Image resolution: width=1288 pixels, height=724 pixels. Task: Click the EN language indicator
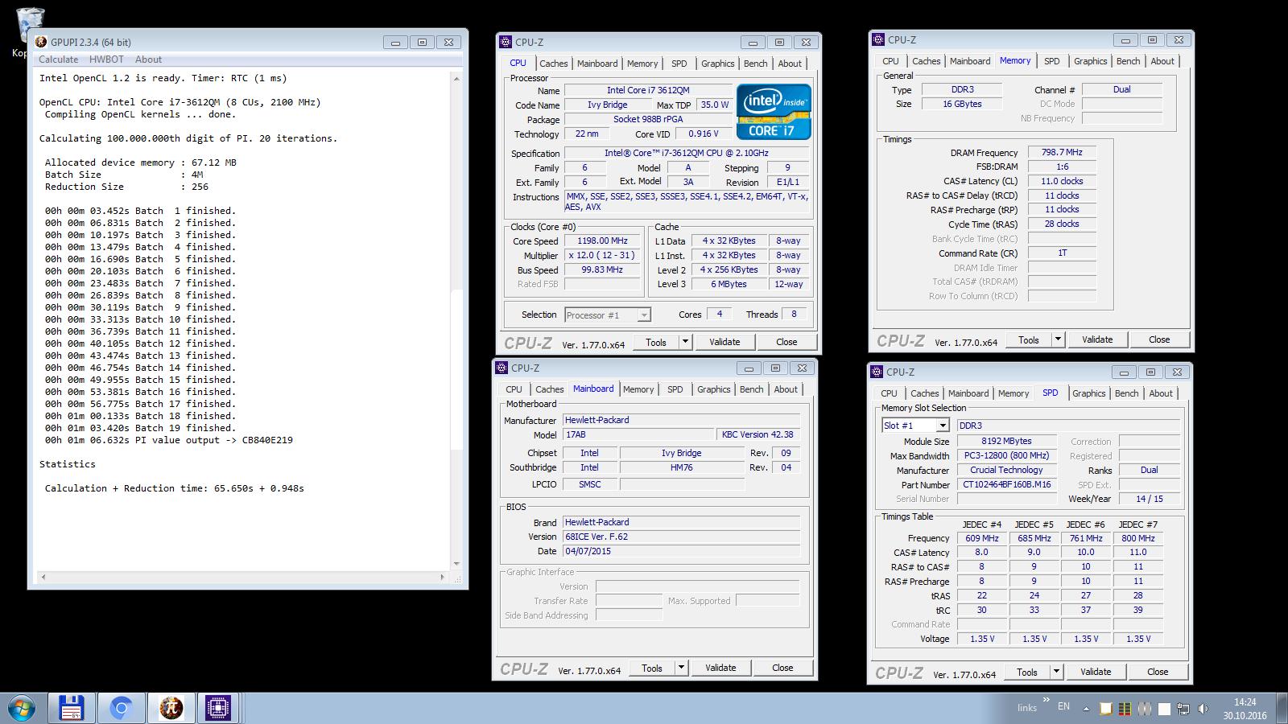pyautogui.click(x=1063, y=706)
